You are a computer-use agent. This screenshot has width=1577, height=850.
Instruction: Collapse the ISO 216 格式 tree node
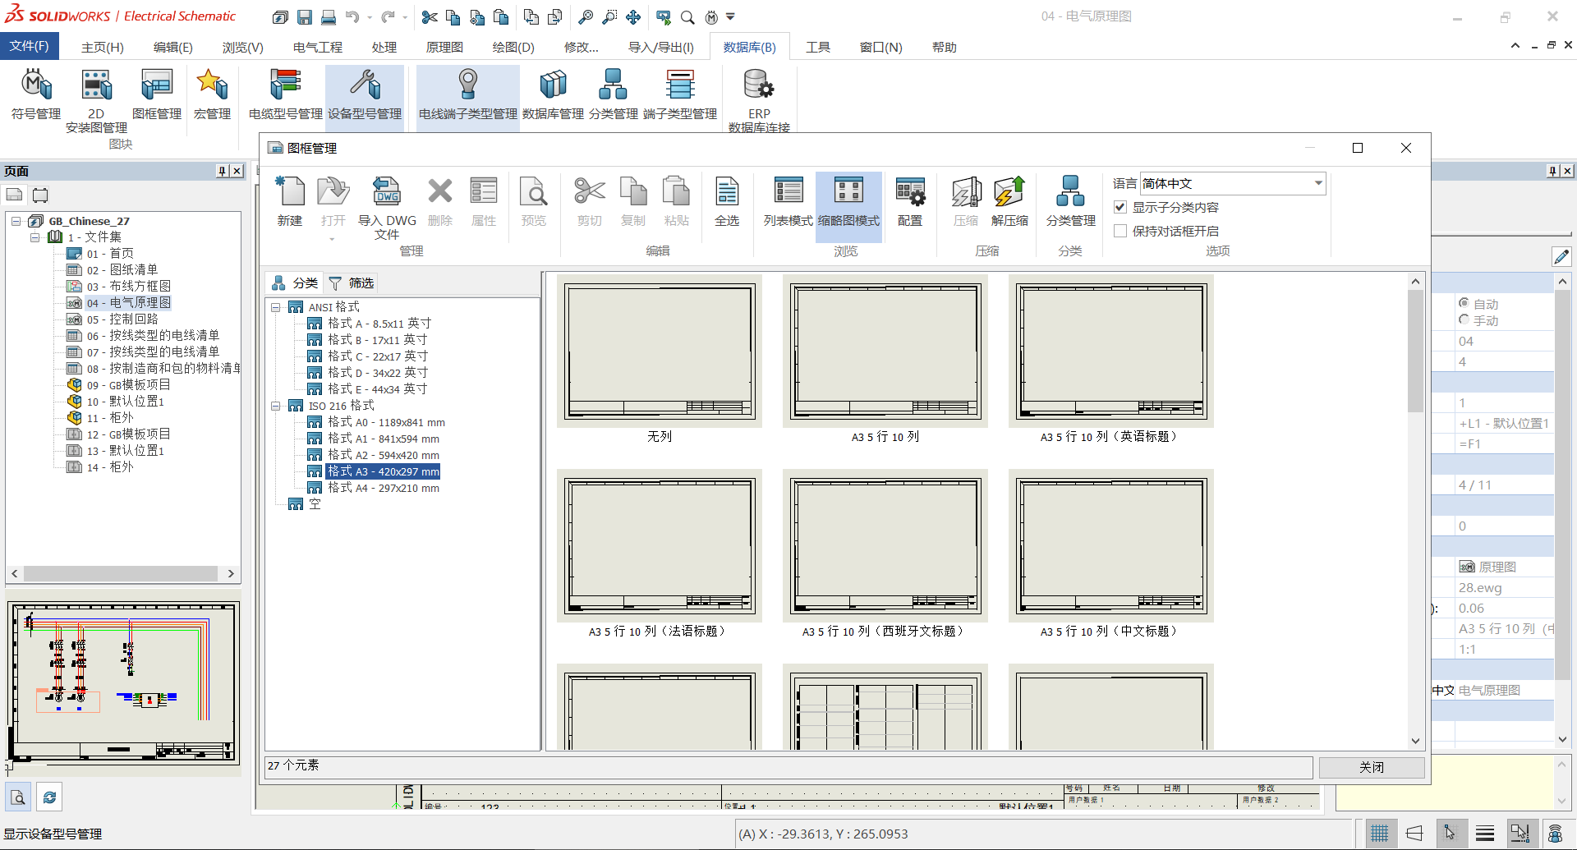276,406
